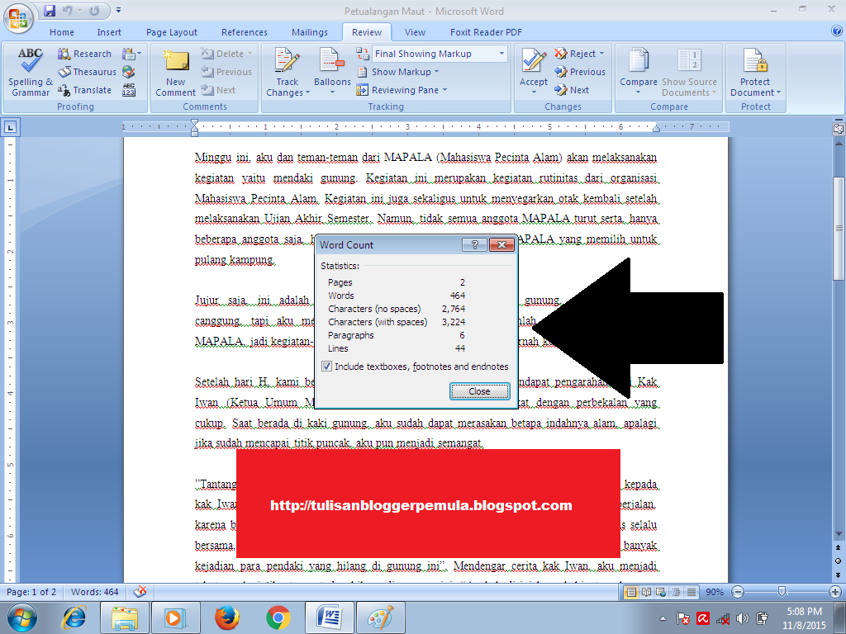Switch to the Insert tab
The height and width of the screenshot is (634, 846).
(x=109, y=32)
